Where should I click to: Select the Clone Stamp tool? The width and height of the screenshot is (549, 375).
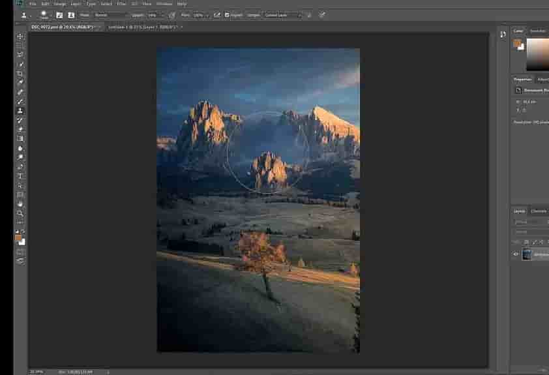(x=20, y=111)
